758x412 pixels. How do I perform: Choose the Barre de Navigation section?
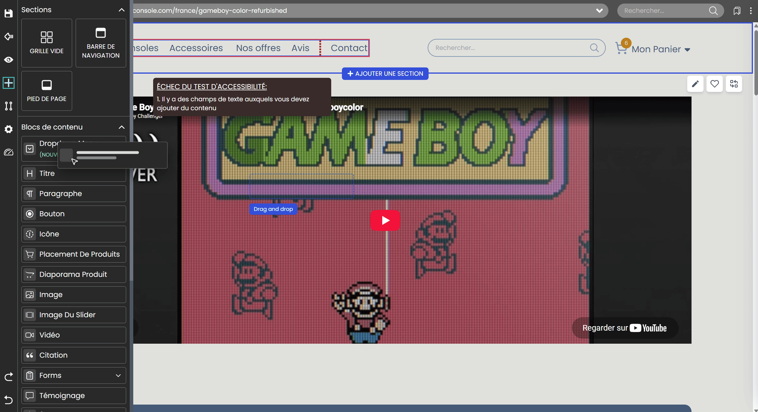pos(101,43)
